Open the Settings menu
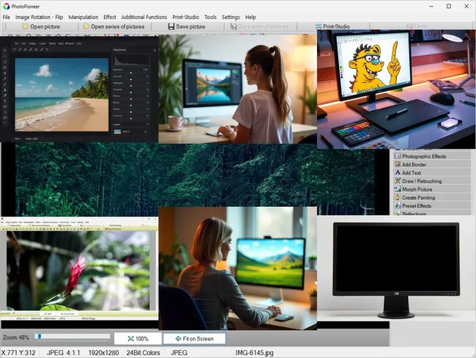The width and height of the screenshot is (476, 358). point(231,17)
